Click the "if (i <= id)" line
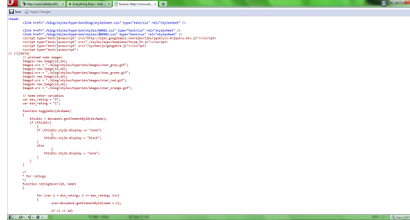 61,211
